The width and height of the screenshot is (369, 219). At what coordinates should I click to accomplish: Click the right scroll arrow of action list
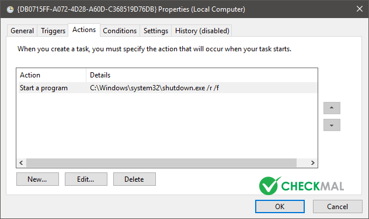(312, 163)
